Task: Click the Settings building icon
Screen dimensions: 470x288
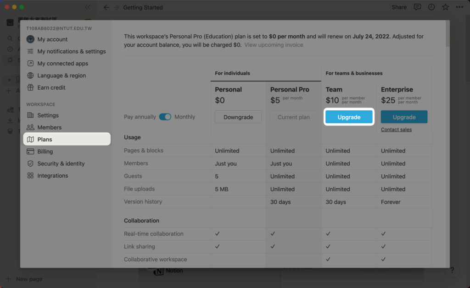Action: (x=30, y=115)
